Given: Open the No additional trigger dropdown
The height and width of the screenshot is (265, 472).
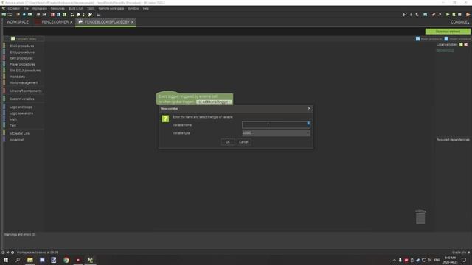Looking at the screenshot, I should point(214,102).
